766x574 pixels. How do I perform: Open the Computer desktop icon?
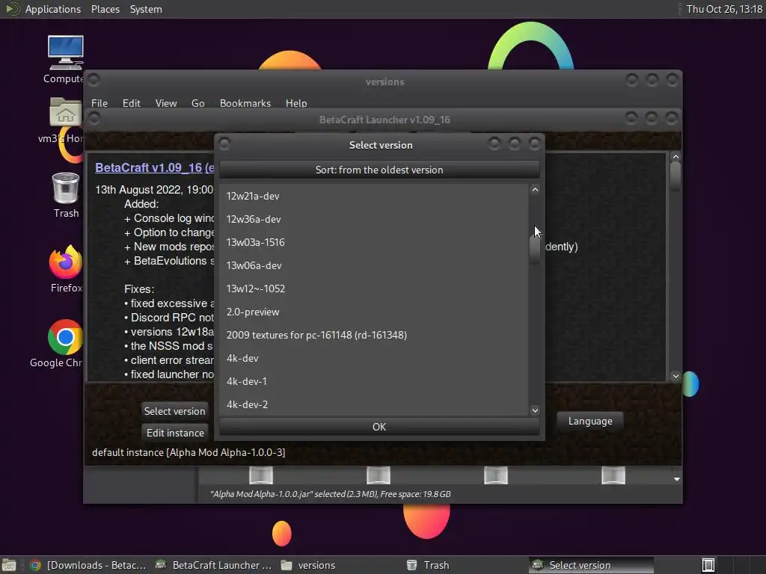click(x=66, y=53)
